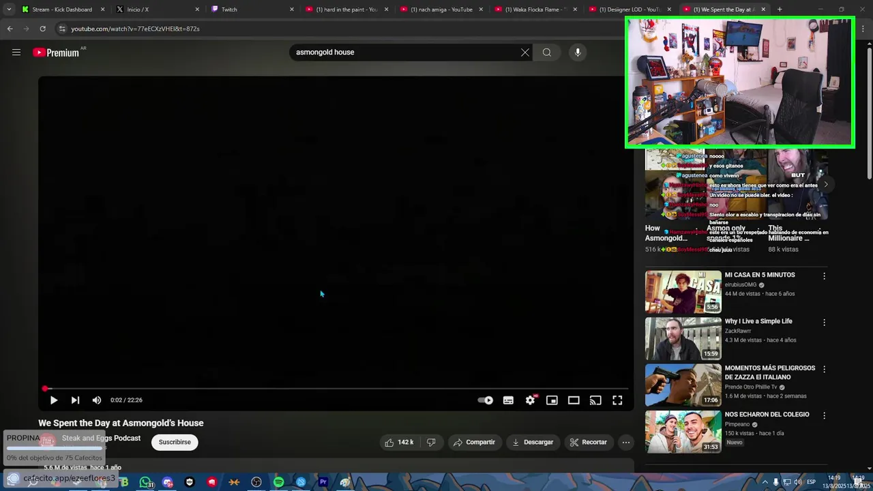Go back in browser history
This screenshot has height=491, width=873.
tap(10, 29)
